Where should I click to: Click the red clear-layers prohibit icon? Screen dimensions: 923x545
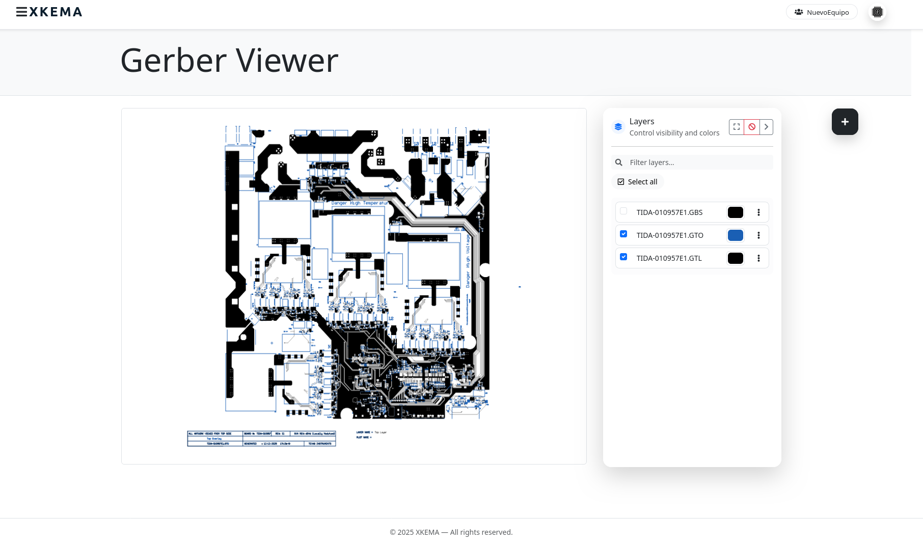[752, 127]
